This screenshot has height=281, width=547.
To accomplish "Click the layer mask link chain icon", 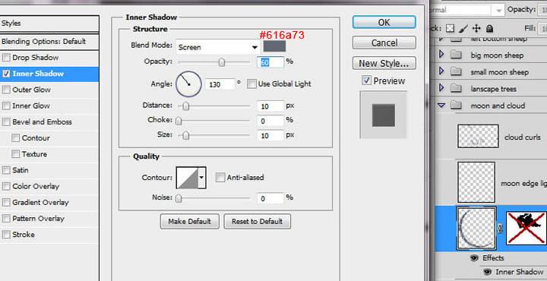I will [x=500, y=229].
